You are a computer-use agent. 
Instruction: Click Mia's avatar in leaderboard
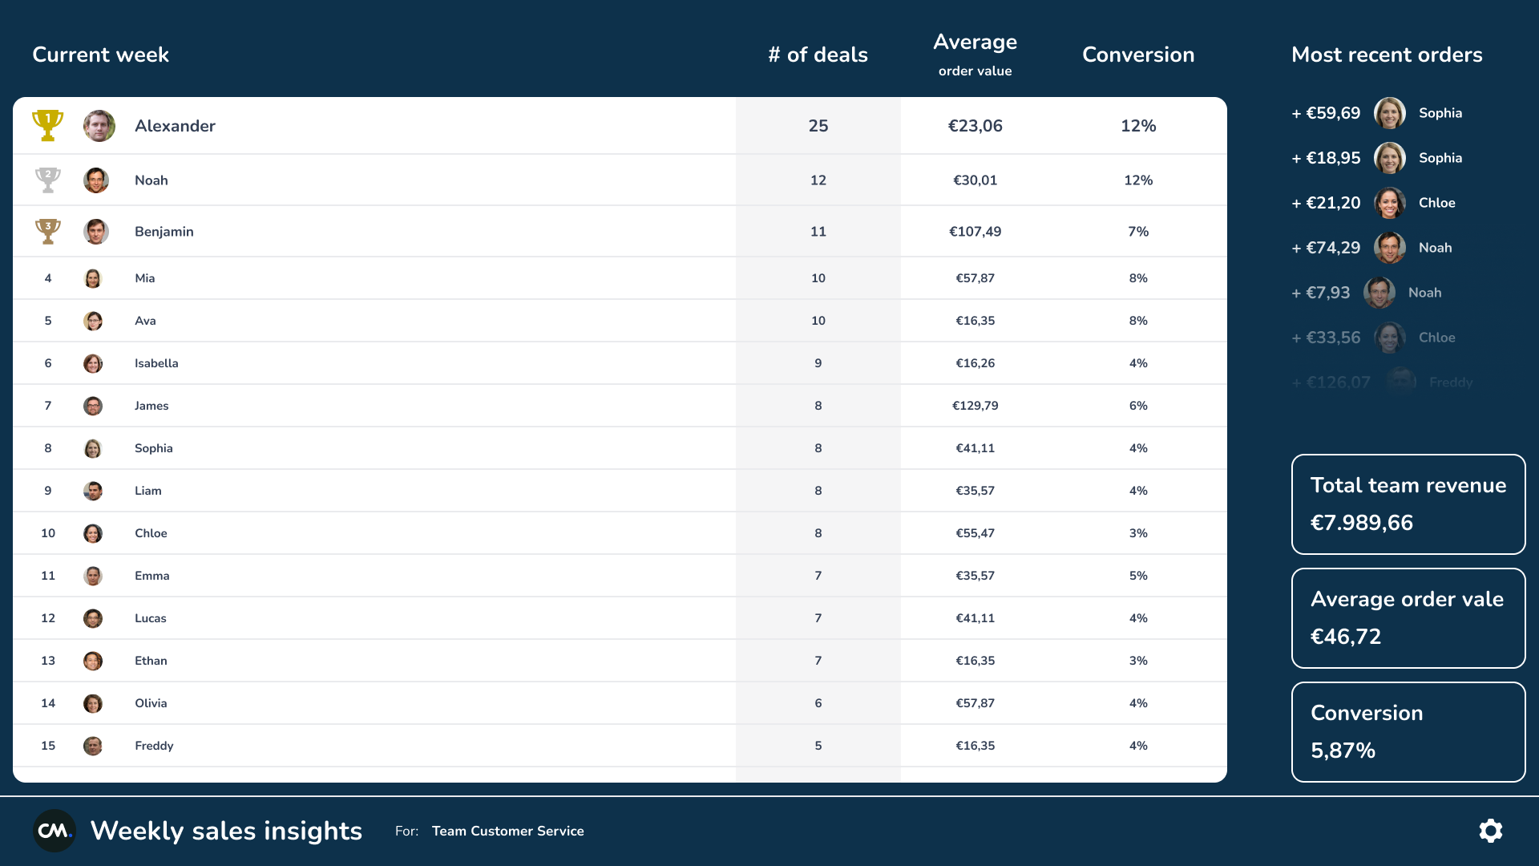(93, 278)
